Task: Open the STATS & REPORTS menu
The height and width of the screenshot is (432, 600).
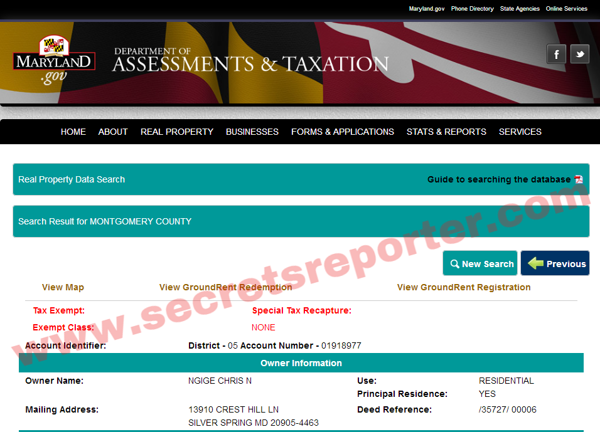Action: [x=446, y=132]
